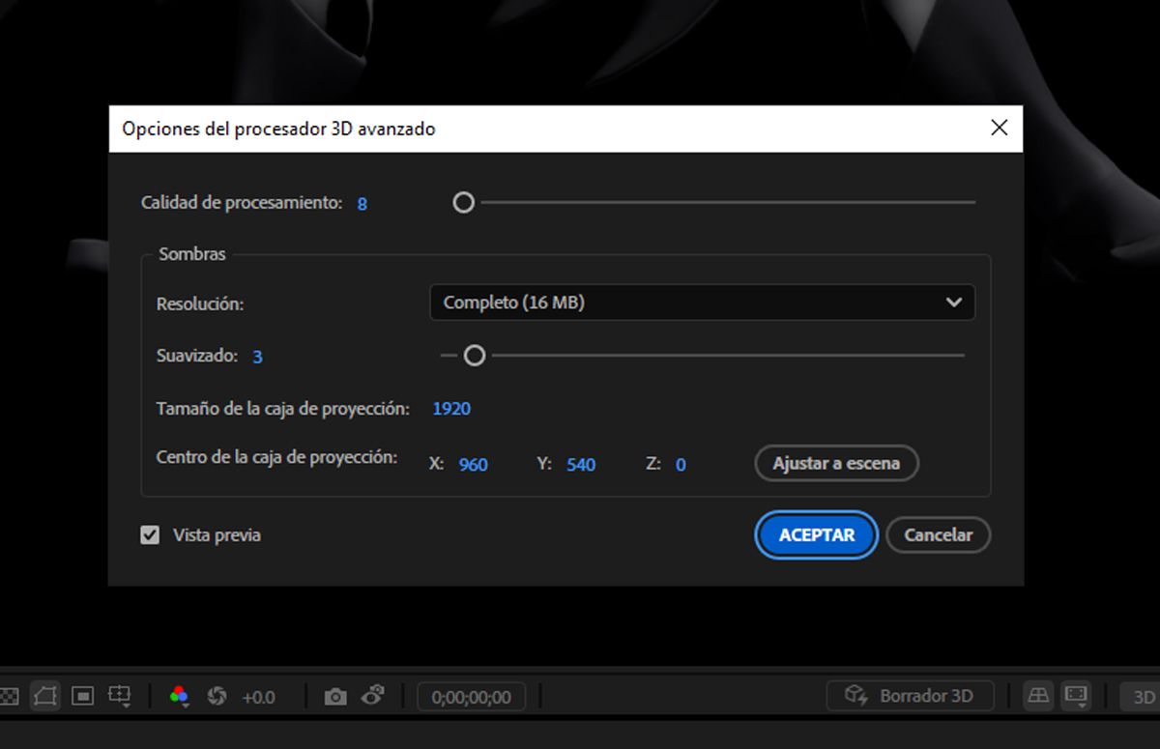Enable the ground plane grid icon

[x=1039, y=695]
